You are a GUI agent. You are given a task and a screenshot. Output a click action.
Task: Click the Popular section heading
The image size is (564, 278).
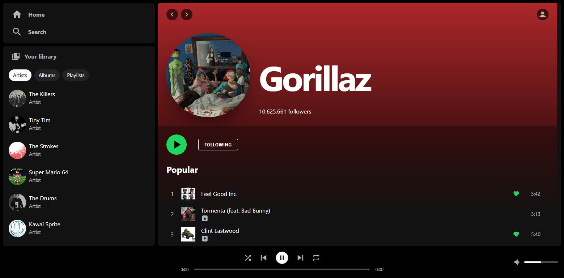click(x=182, y=170)
